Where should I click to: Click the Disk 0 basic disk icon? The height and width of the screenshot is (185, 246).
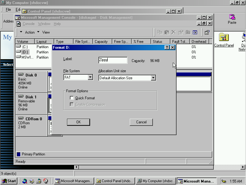tap(21, 75)
